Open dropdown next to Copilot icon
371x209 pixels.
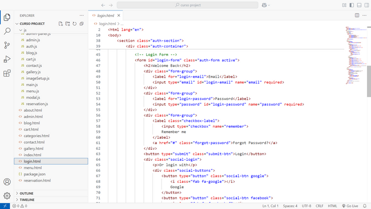(269, 5)
